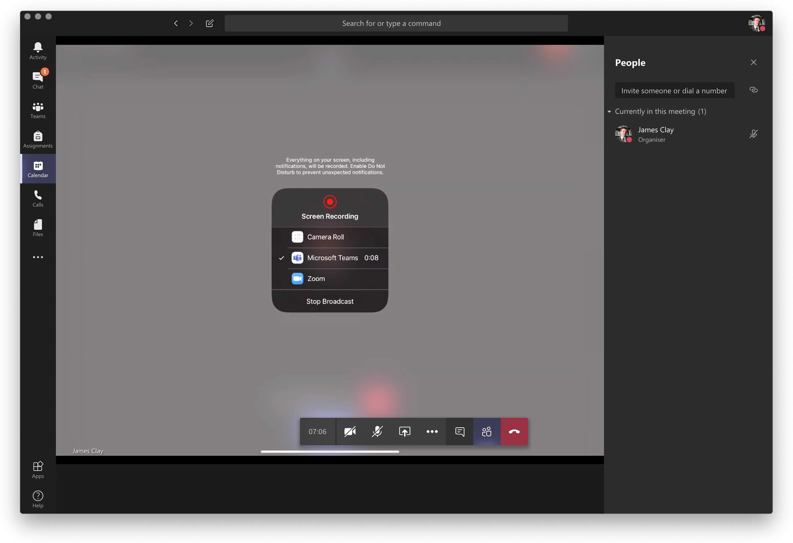Click James Clay's avatar in People panel
The width and height of the screenshot is (793, 543).
(623, 134)
